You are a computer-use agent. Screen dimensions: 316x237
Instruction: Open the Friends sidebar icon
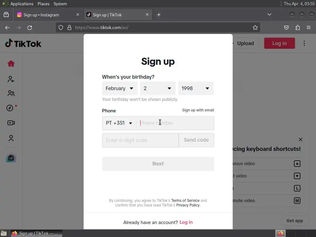11,93
